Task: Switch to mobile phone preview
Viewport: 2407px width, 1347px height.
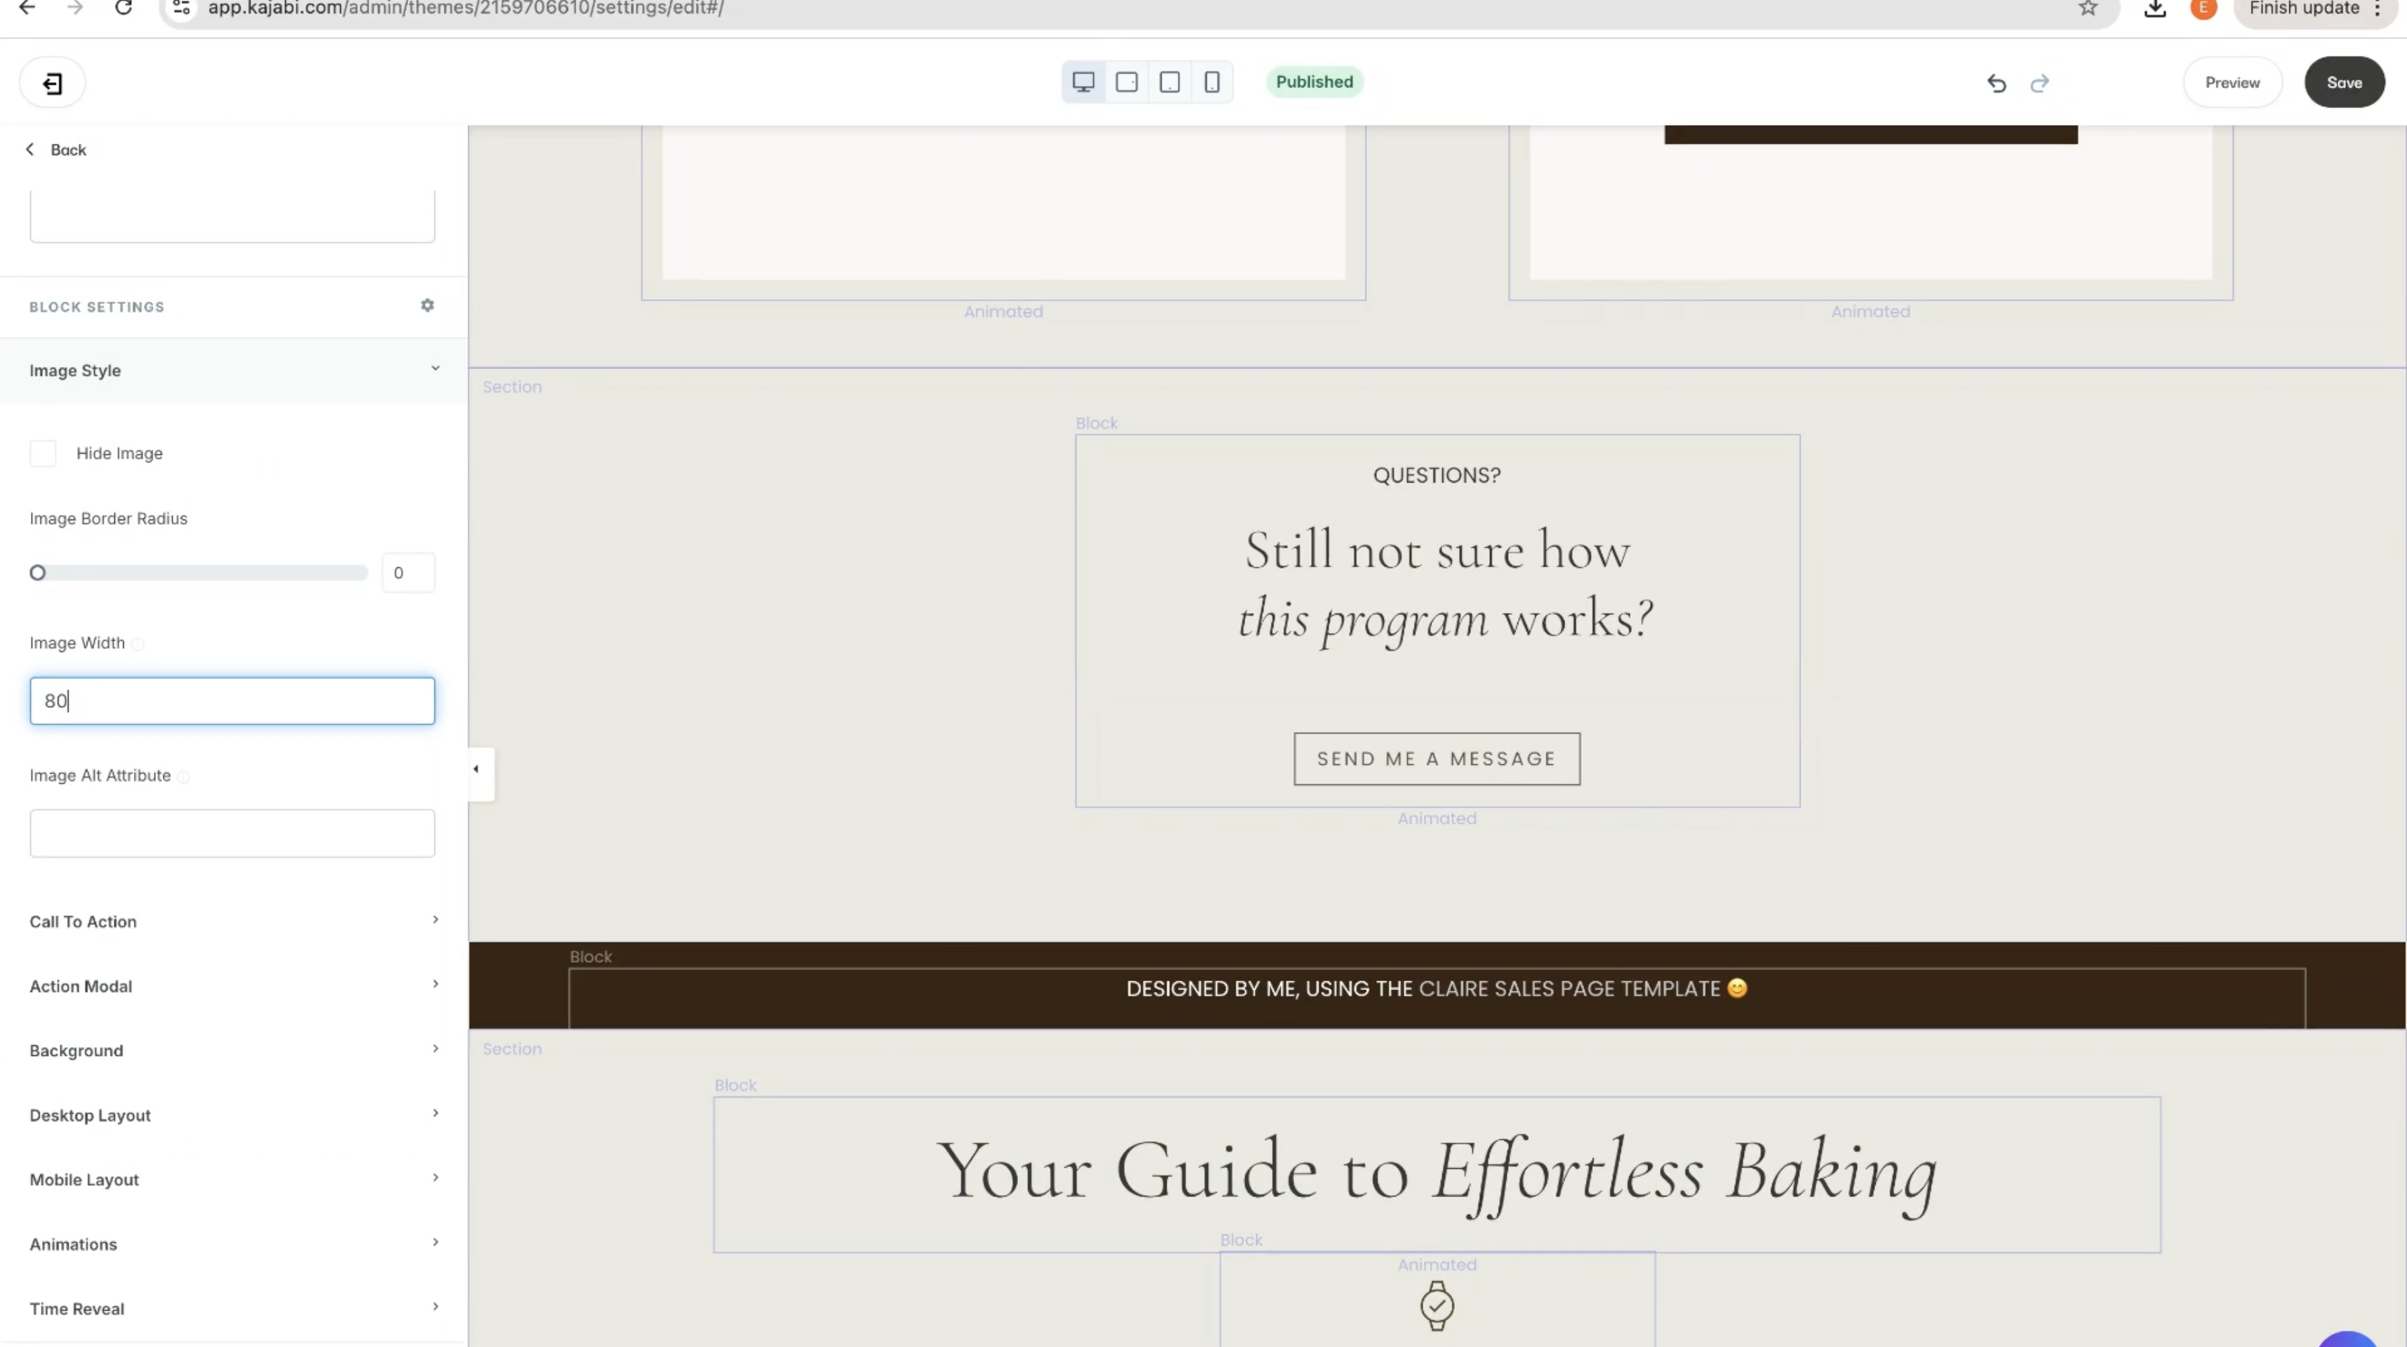Action: [1212, 82]
